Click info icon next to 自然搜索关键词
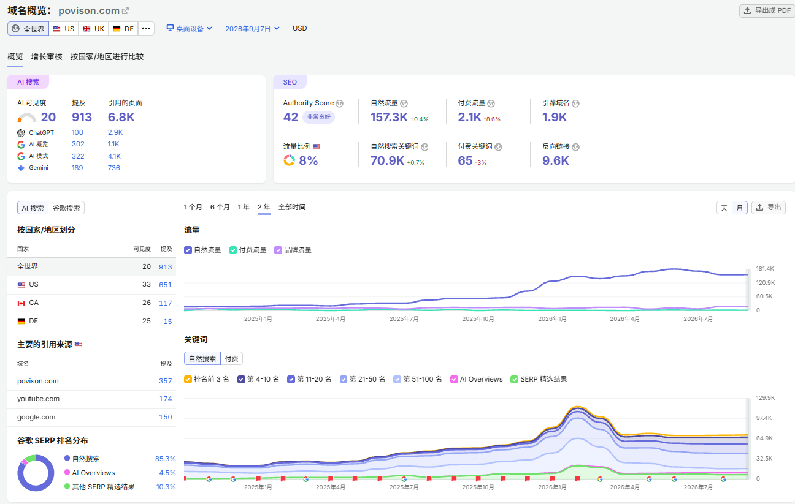Screen dimensions: 795x504 (424, 147)
